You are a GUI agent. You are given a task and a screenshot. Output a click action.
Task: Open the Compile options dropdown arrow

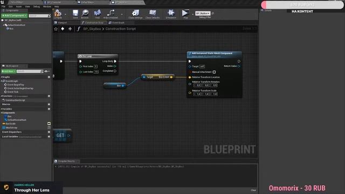(x=65, y=15)
